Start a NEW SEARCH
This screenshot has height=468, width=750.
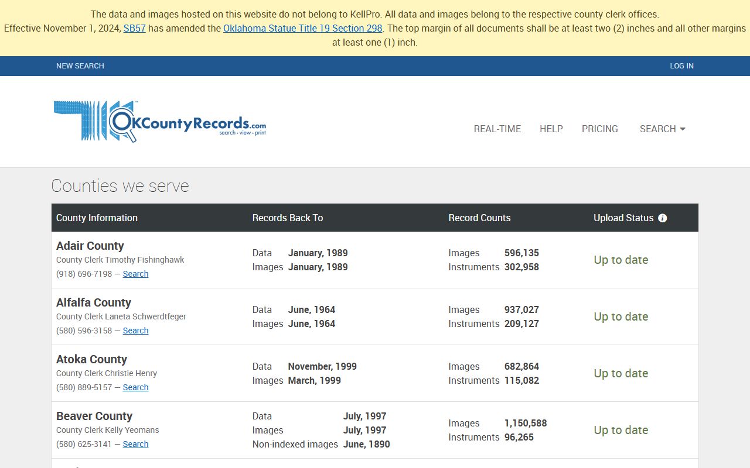pos(80,66)
